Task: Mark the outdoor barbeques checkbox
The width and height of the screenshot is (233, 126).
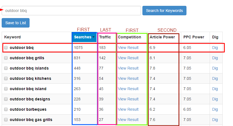Action: (6, 109)
